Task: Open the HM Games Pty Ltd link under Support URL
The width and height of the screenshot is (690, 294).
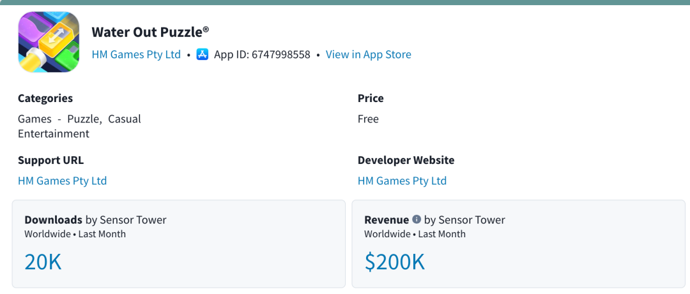Action: (63, 180)
